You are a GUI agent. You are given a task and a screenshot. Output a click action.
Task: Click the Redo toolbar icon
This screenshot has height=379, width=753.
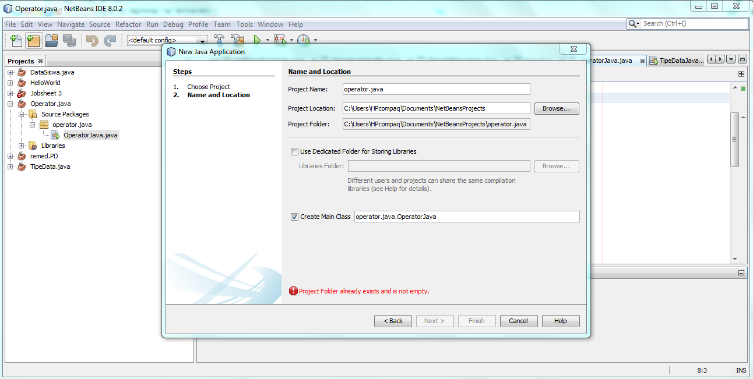[x=110, y=40]
